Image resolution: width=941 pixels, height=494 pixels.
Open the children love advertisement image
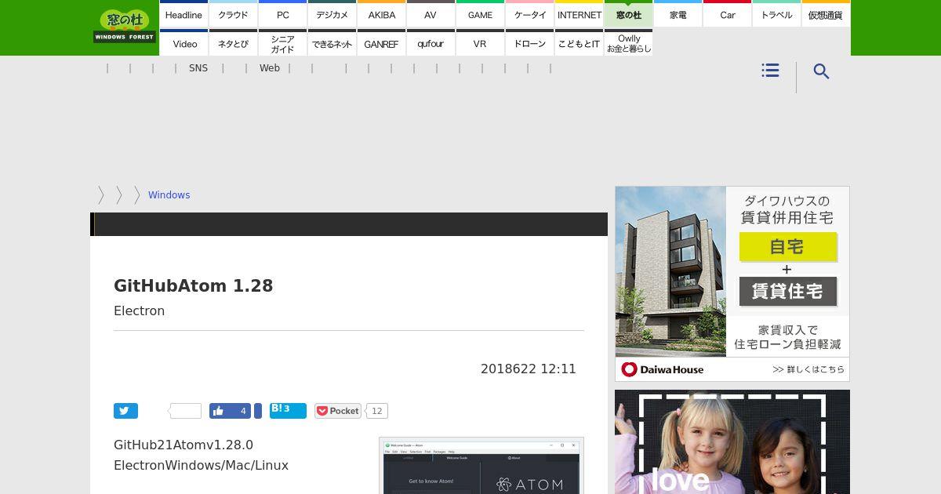tap(732, 442)
